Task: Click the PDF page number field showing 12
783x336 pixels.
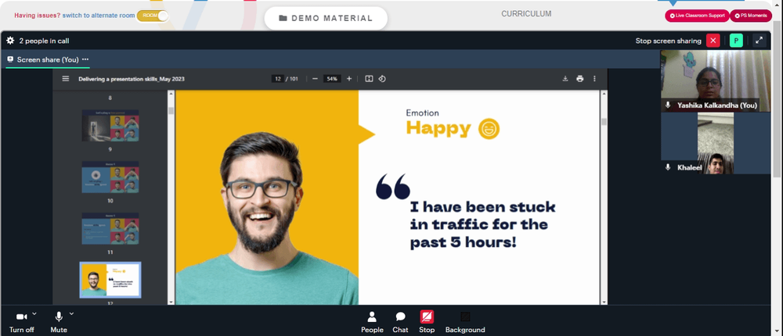Action: point(278,79)
